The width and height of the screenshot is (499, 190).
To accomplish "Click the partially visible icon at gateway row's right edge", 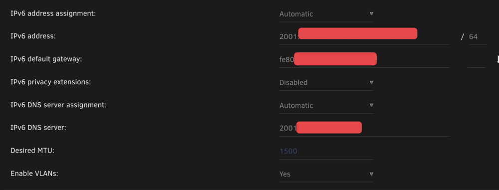I will point(498,59).
